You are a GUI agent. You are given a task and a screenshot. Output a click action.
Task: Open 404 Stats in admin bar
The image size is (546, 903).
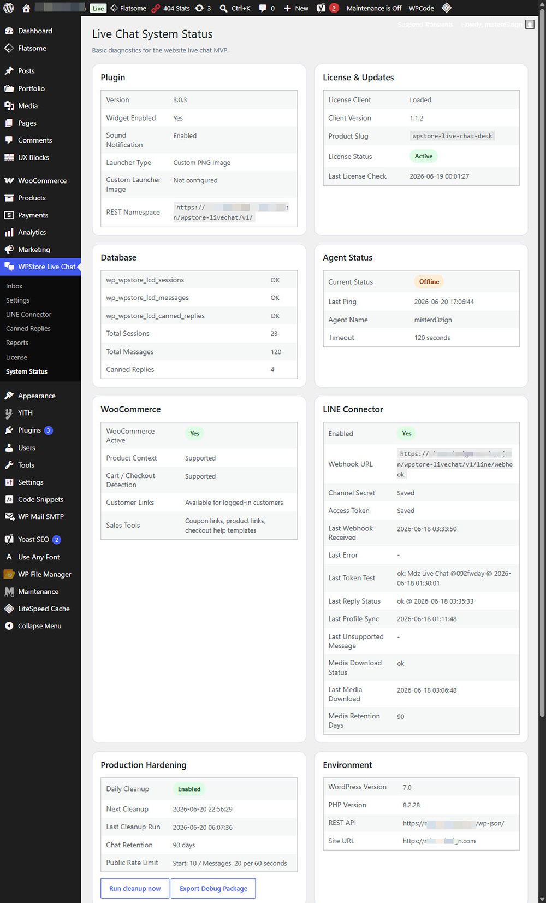[171, 8]
